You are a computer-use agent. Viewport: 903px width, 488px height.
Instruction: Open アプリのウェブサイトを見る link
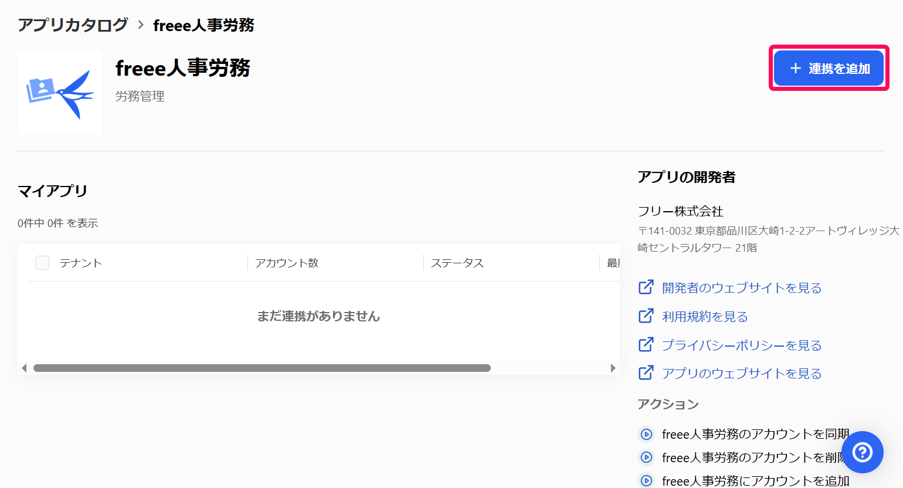click(742, 373)
